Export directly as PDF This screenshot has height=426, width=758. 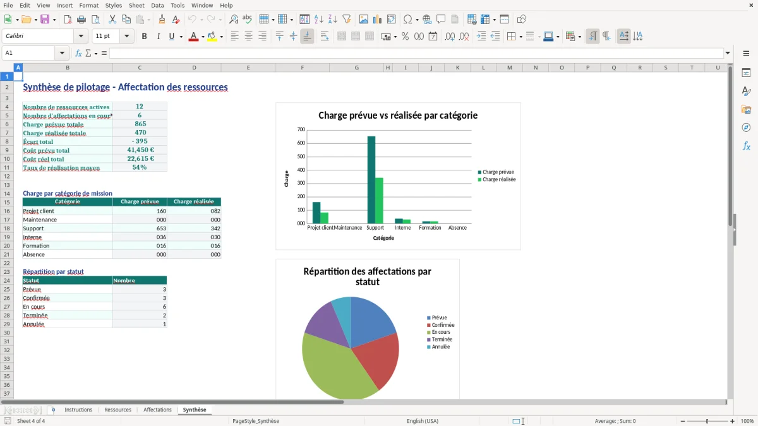point(68,20)
